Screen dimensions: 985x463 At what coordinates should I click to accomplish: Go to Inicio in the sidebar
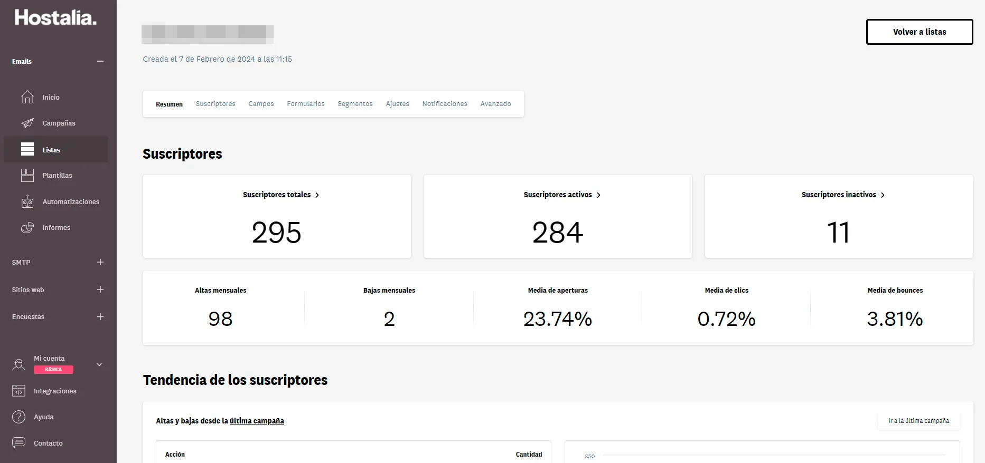click(x=51, y=98)
